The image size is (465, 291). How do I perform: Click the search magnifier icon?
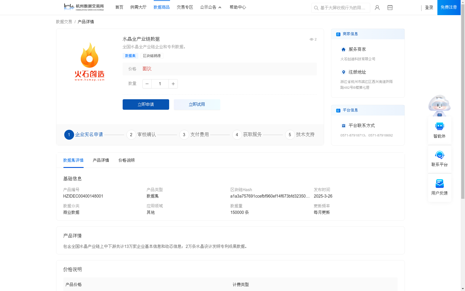pyautogui.click(x=316, y=8)
